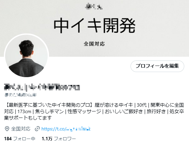The height and width of the screenshot is (142, 189).
Task: Click the location pin icon
Action: point(7,129)
